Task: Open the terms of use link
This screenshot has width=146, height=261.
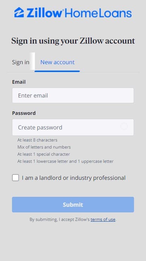Action: point(103,220)
